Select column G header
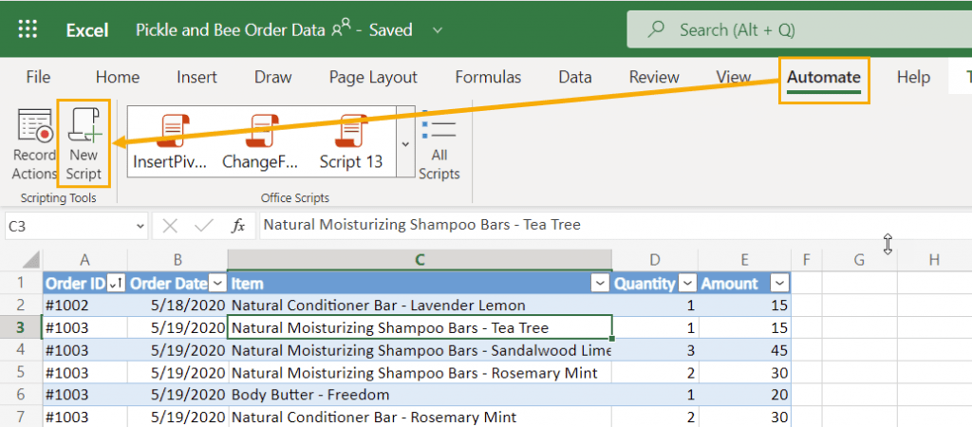The height and width of the screenshot is (427, 972). (x=859, y=260)
